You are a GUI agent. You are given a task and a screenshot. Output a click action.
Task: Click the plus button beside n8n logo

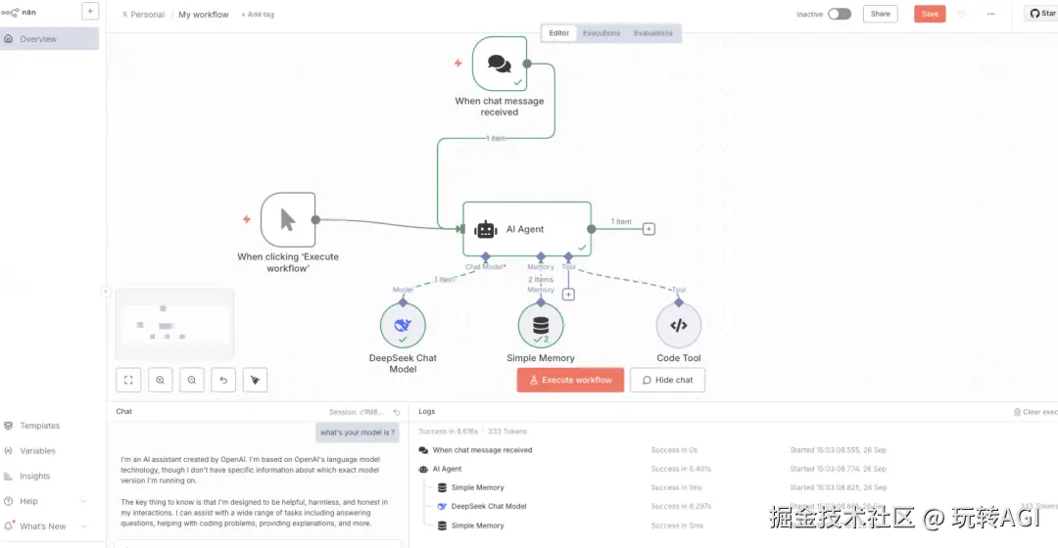(x=90, y=12)
